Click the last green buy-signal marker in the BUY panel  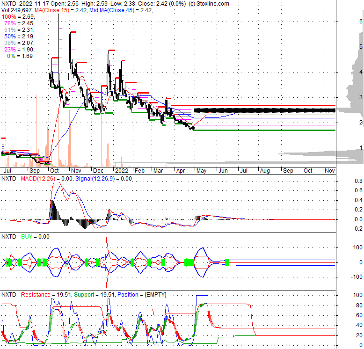click(227, 262)
